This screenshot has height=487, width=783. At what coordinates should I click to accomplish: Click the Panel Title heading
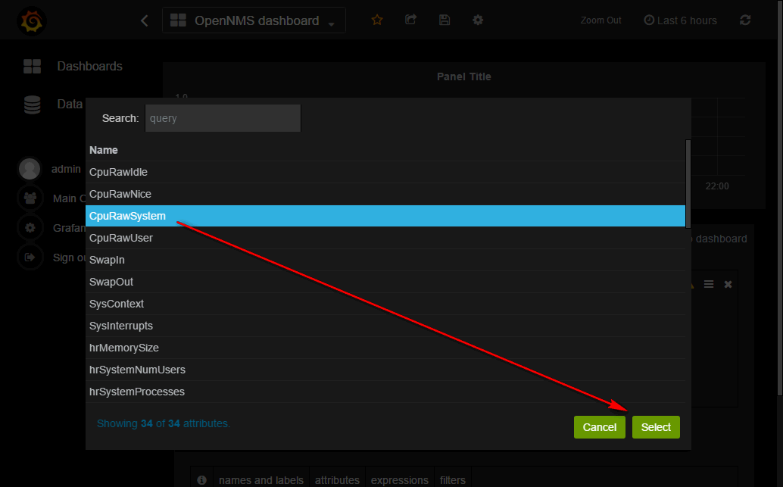[x=464, y=76]
